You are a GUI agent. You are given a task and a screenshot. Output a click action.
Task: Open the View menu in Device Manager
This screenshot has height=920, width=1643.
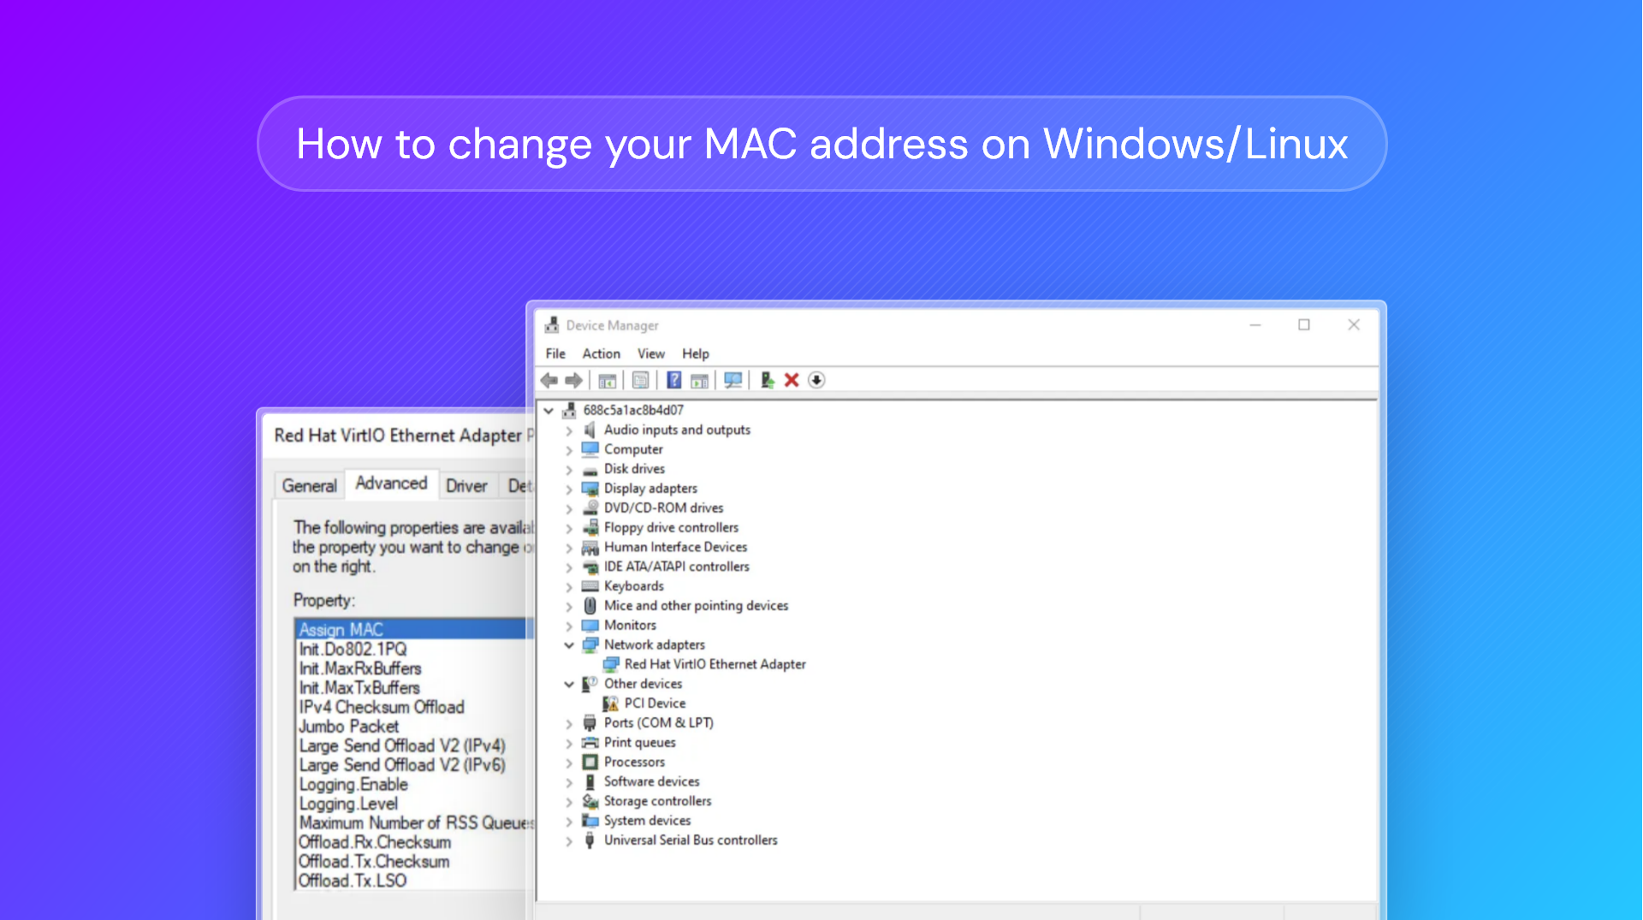(650, 353)
